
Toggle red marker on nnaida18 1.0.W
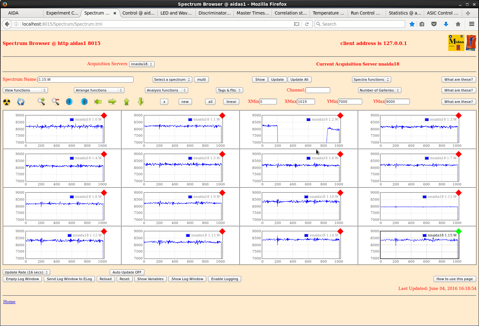(104, 116)
